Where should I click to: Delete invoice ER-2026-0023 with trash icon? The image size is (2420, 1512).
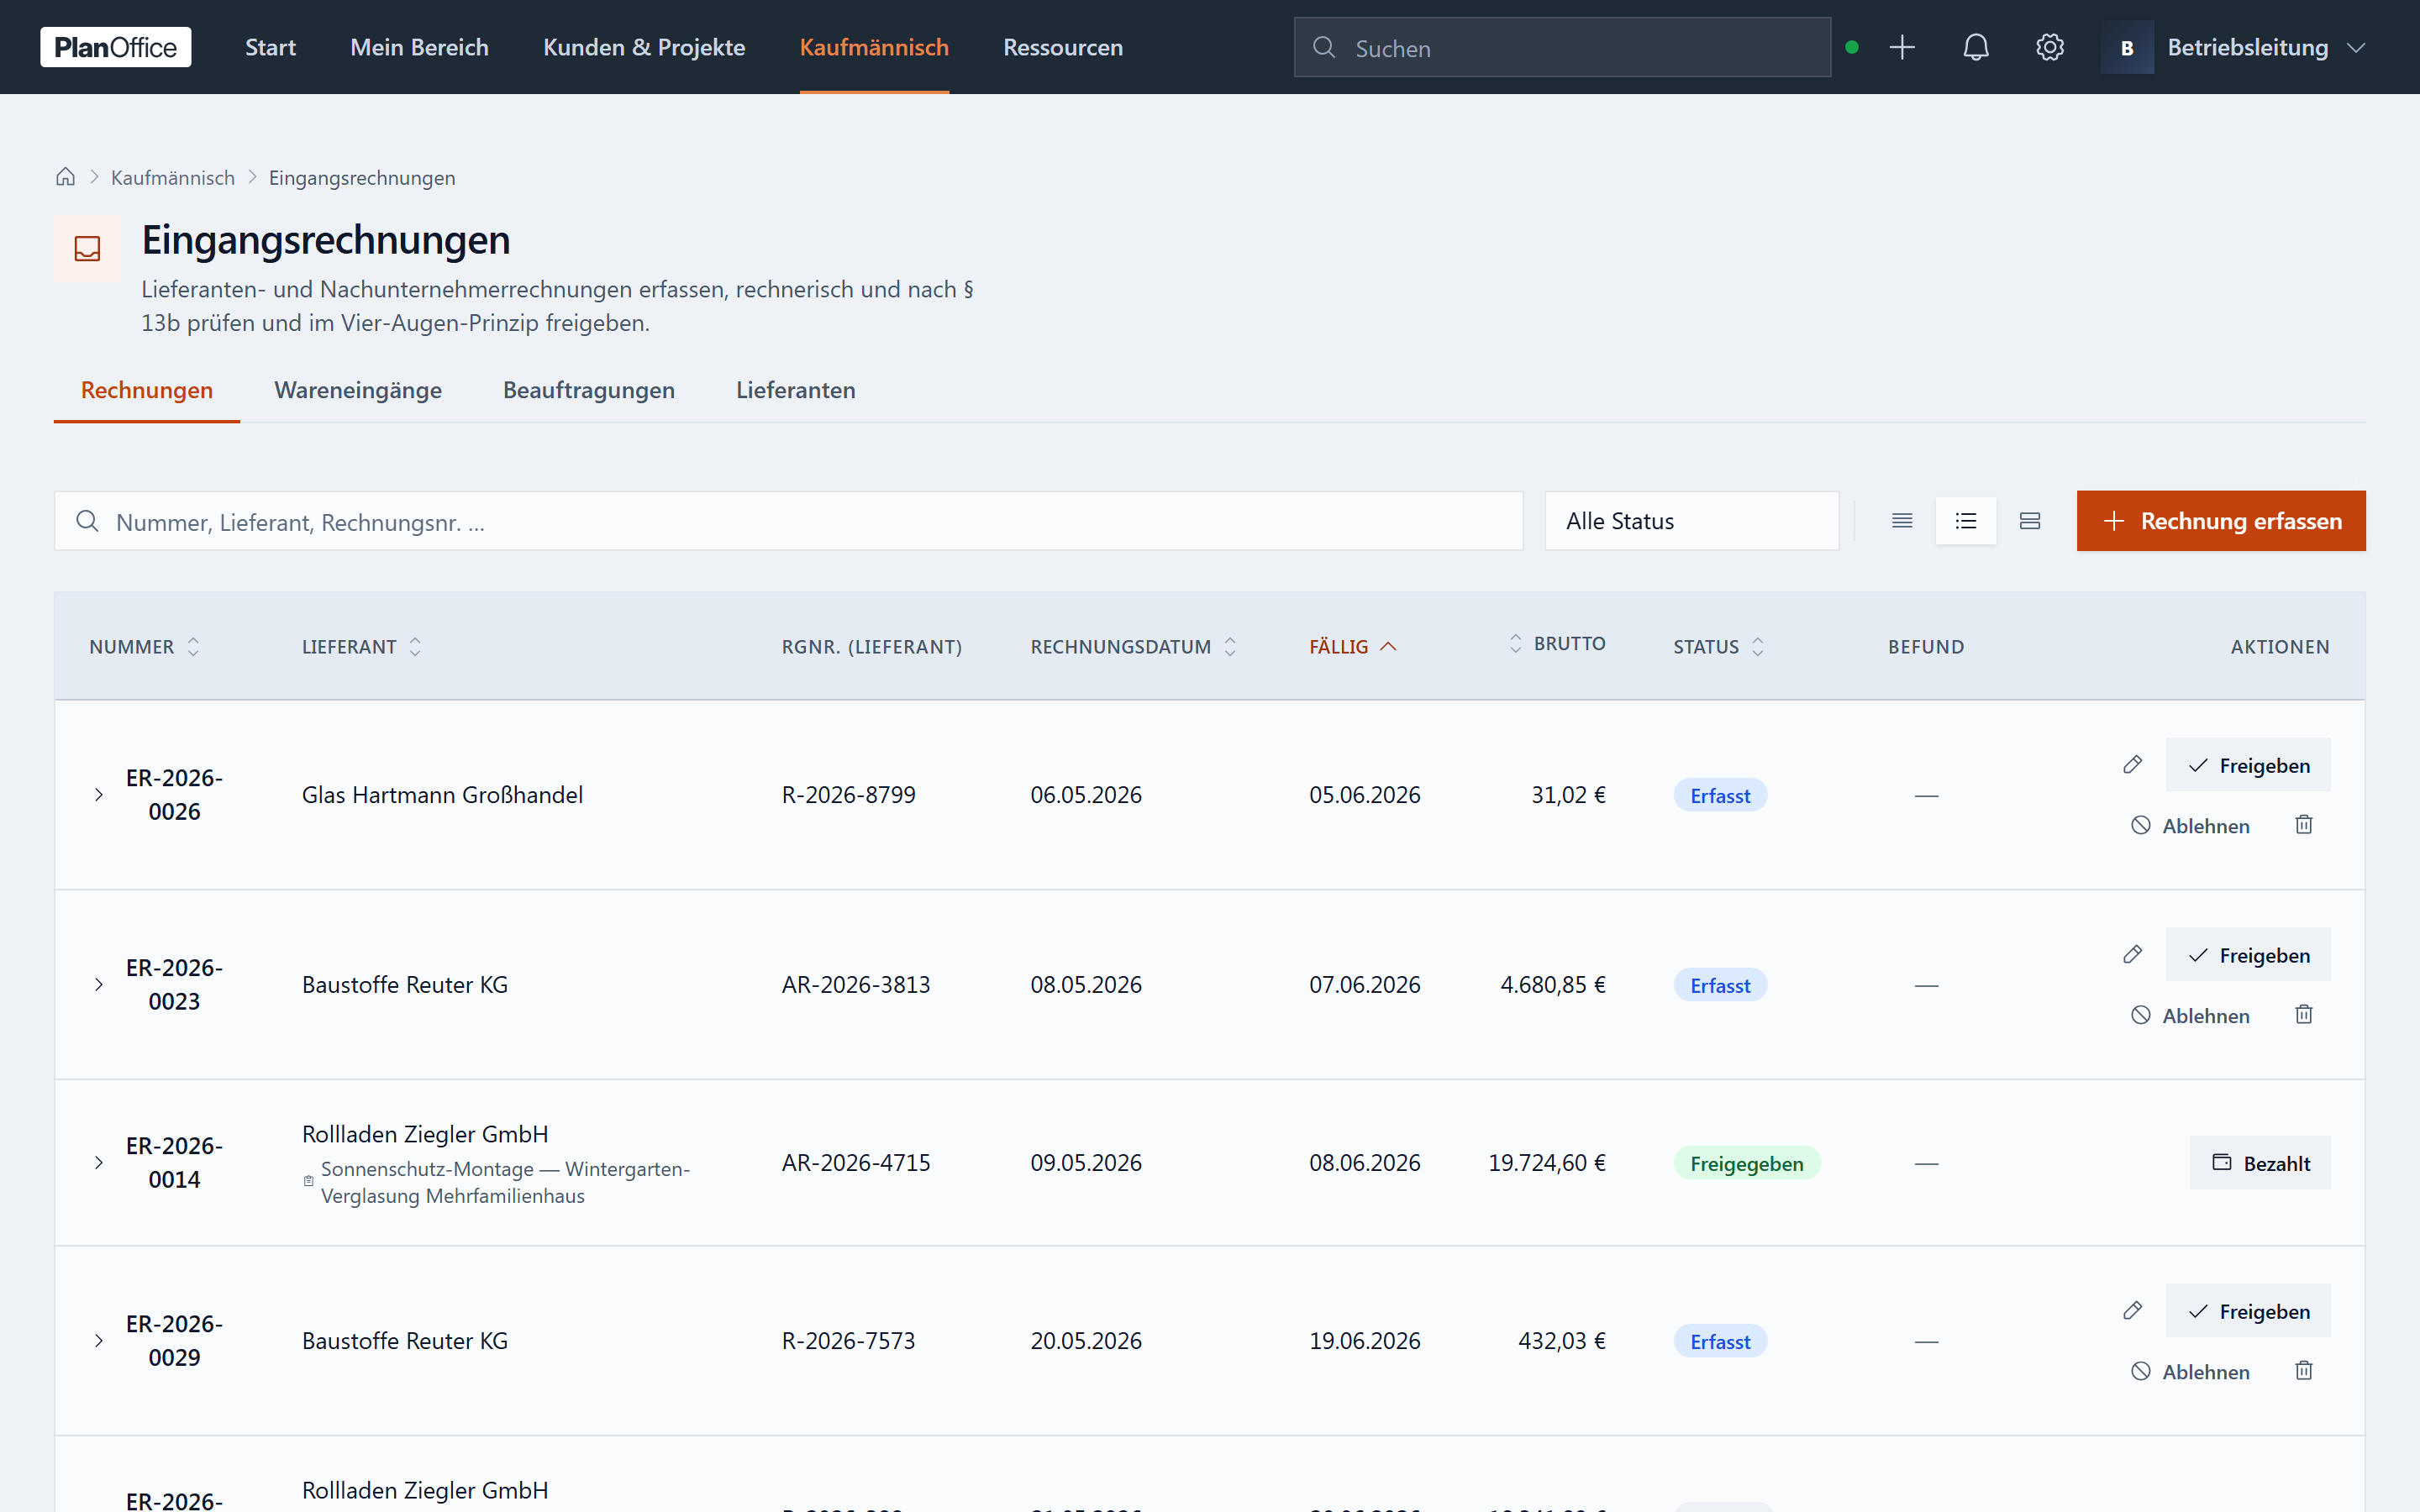2304,1015
